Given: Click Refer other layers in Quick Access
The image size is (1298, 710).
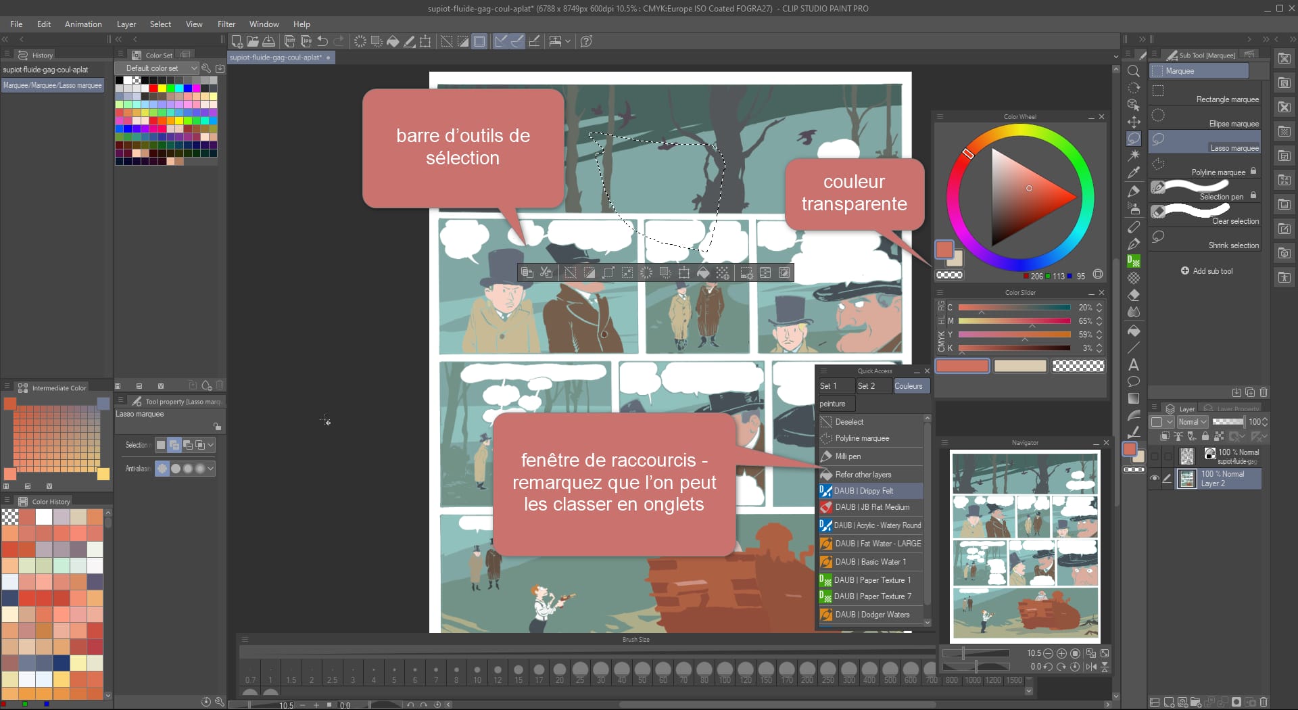Looking at the screenshot, I should coord(871,475).
